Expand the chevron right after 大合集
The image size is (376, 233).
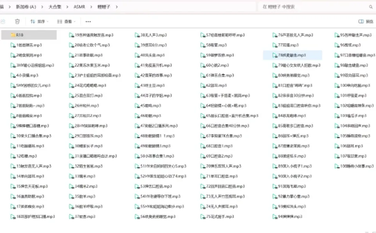[67, 7]
